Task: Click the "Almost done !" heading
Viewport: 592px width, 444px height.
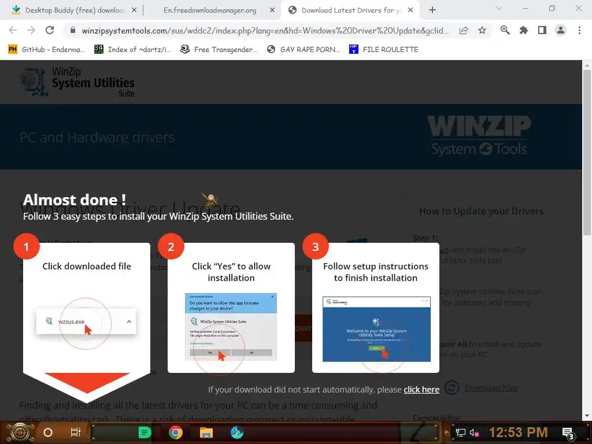Action: click(x=75, y=199)
